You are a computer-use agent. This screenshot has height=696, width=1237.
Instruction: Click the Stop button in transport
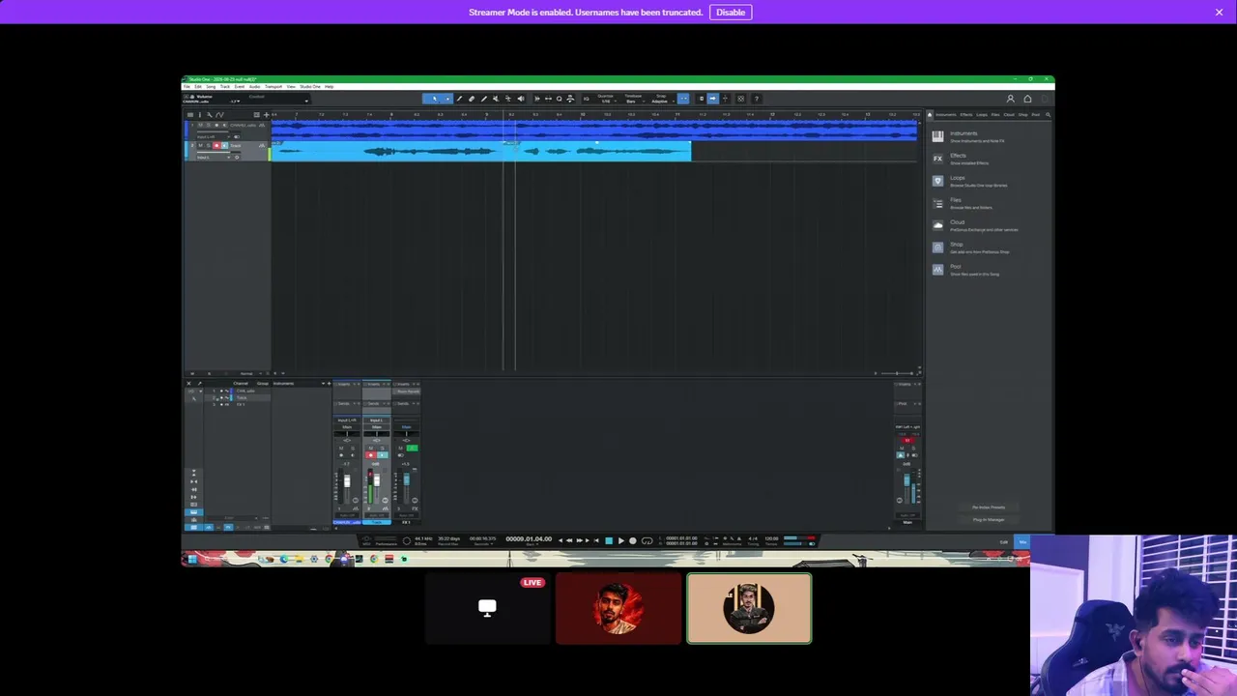(x=609, y=540)
